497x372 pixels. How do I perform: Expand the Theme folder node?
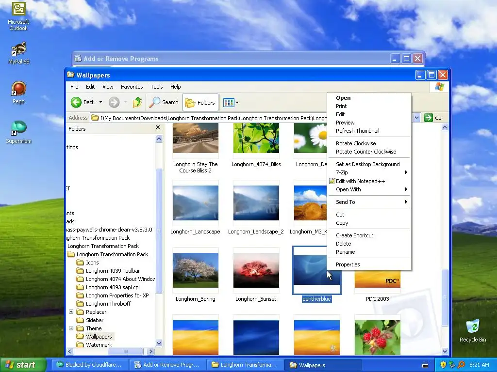point(71,328)
